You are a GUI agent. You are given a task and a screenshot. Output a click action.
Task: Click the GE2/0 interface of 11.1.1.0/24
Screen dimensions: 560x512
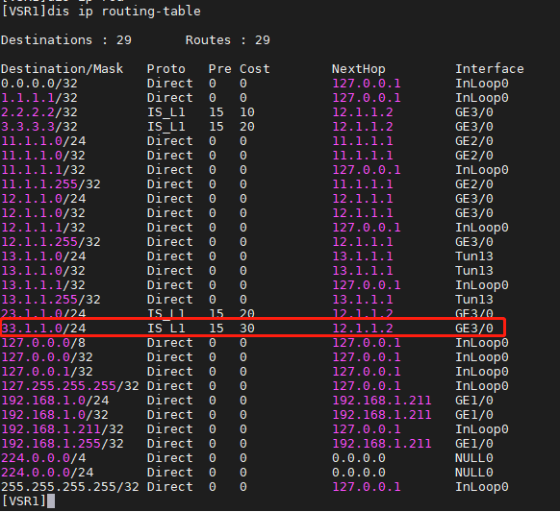[x=474, y=141]
